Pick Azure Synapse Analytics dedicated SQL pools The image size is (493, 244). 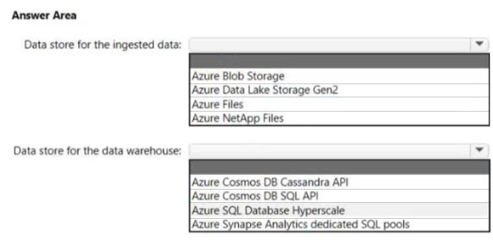339,224
